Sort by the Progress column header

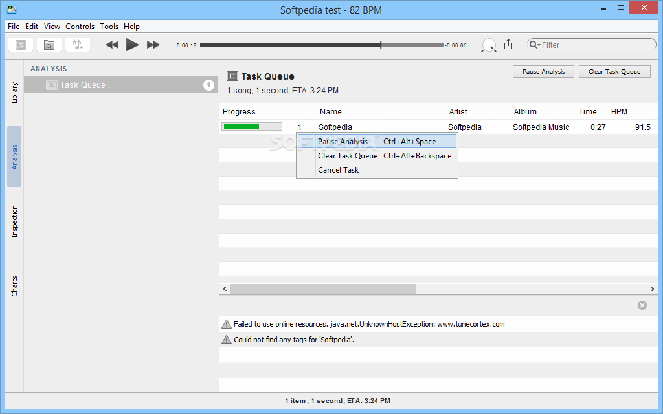pyautogui.click(x=239, y=111)
